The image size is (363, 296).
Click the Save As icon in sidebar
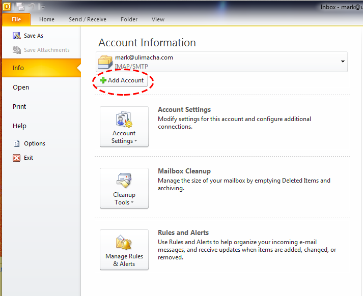click(16, 36)
